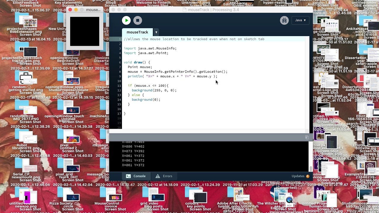
Task: Click on code line 12 background(255, 0, 0)
Action: tap(154, 90)
